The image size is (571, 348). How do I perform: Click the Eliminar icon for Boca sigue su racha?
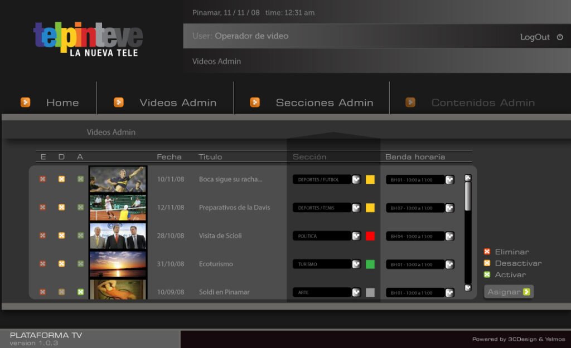(x=42, y=179)
